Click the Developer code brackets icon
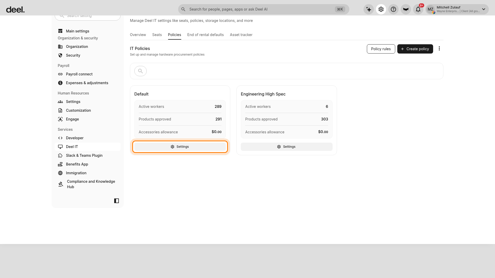 pyautogui.click(x=60, y=138)
